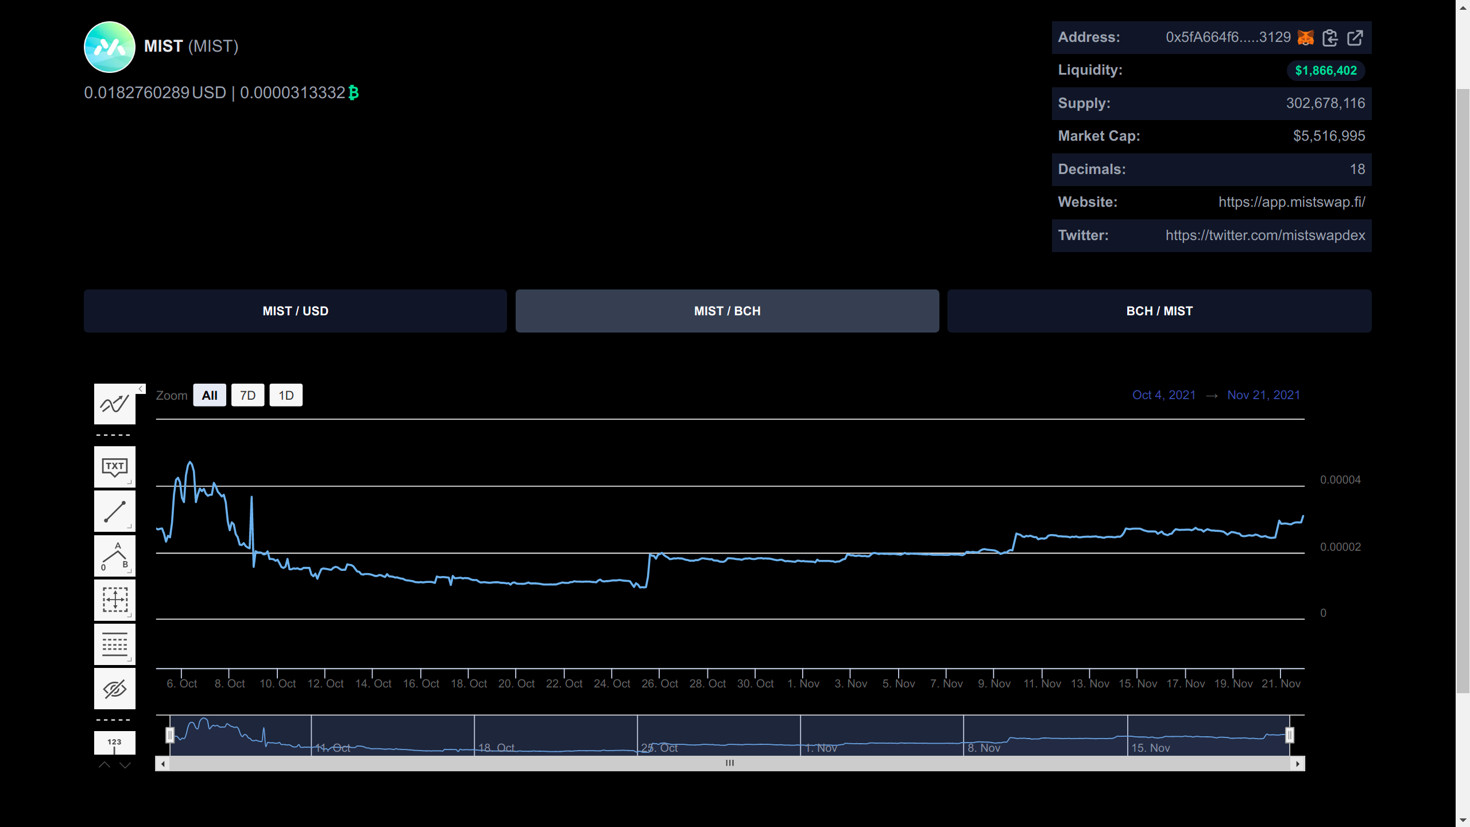Add token to MetaMask via fox icon

pyautogui.click(x=1305, y=38)
